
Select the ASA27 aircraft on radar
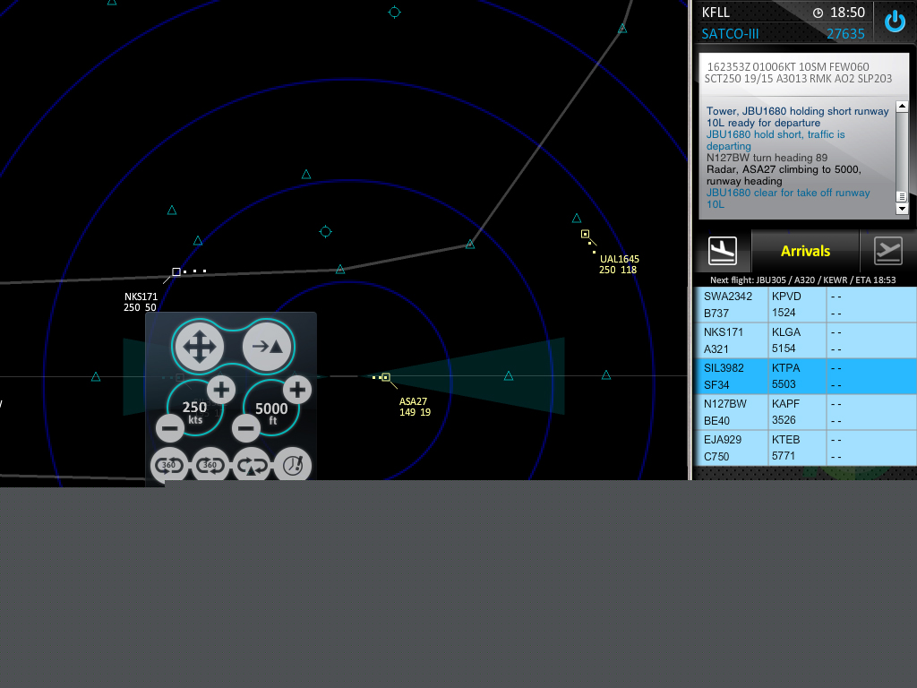point(386,377)
